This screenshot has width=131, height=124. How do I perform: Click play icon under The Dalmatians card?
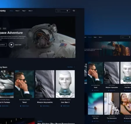[x=109, y=121]
